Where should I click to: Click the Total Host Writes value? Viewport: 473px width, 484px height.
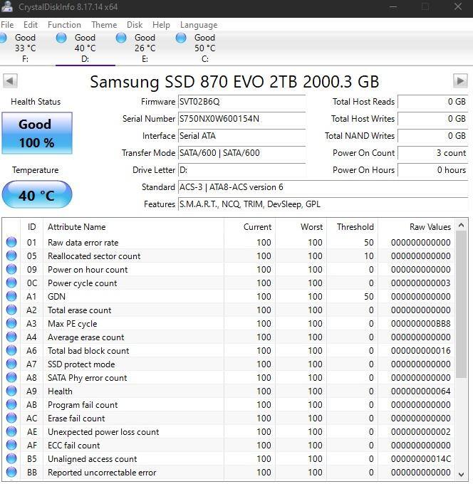pyautogui.click(x=432, y=119)
